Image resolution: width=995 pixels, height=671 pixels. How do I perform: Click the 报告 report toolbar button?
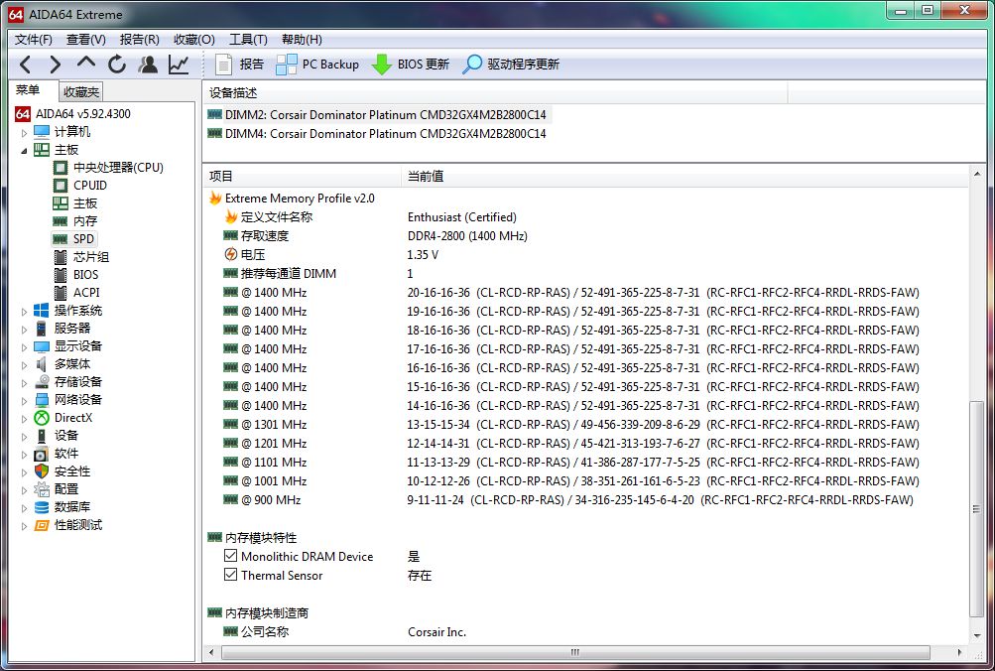click(239, 65)
